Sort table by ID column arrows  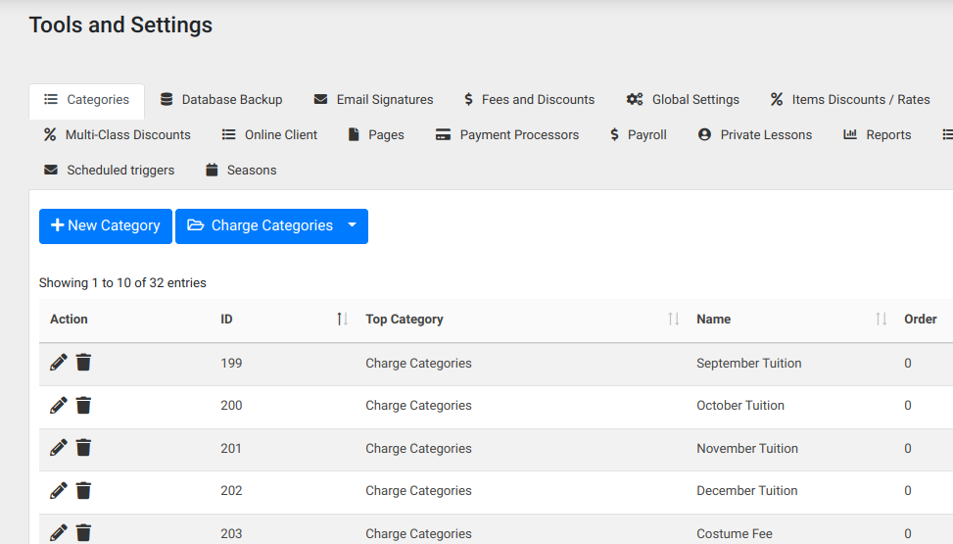(342, 319)
